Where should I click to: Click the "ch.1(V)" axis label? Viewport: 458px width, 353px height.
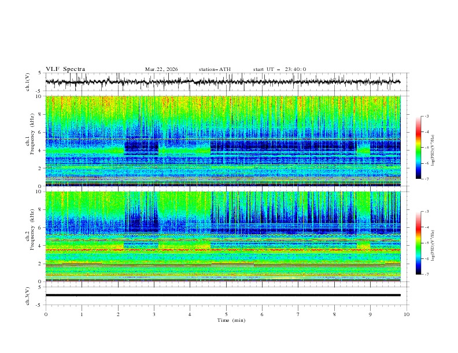[28, 82]
